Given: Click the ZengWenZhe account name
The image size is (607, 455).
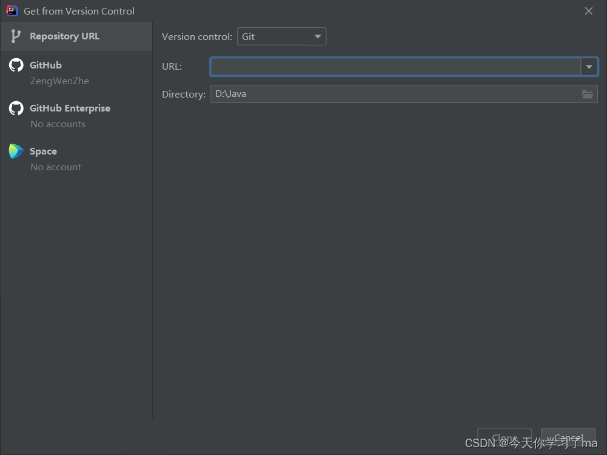Looking at the screenshot, I should (59, 81).
